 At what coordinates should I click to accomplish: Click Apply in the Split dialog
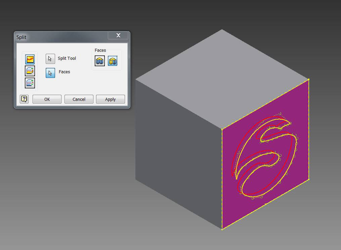(x=110, y=99)
